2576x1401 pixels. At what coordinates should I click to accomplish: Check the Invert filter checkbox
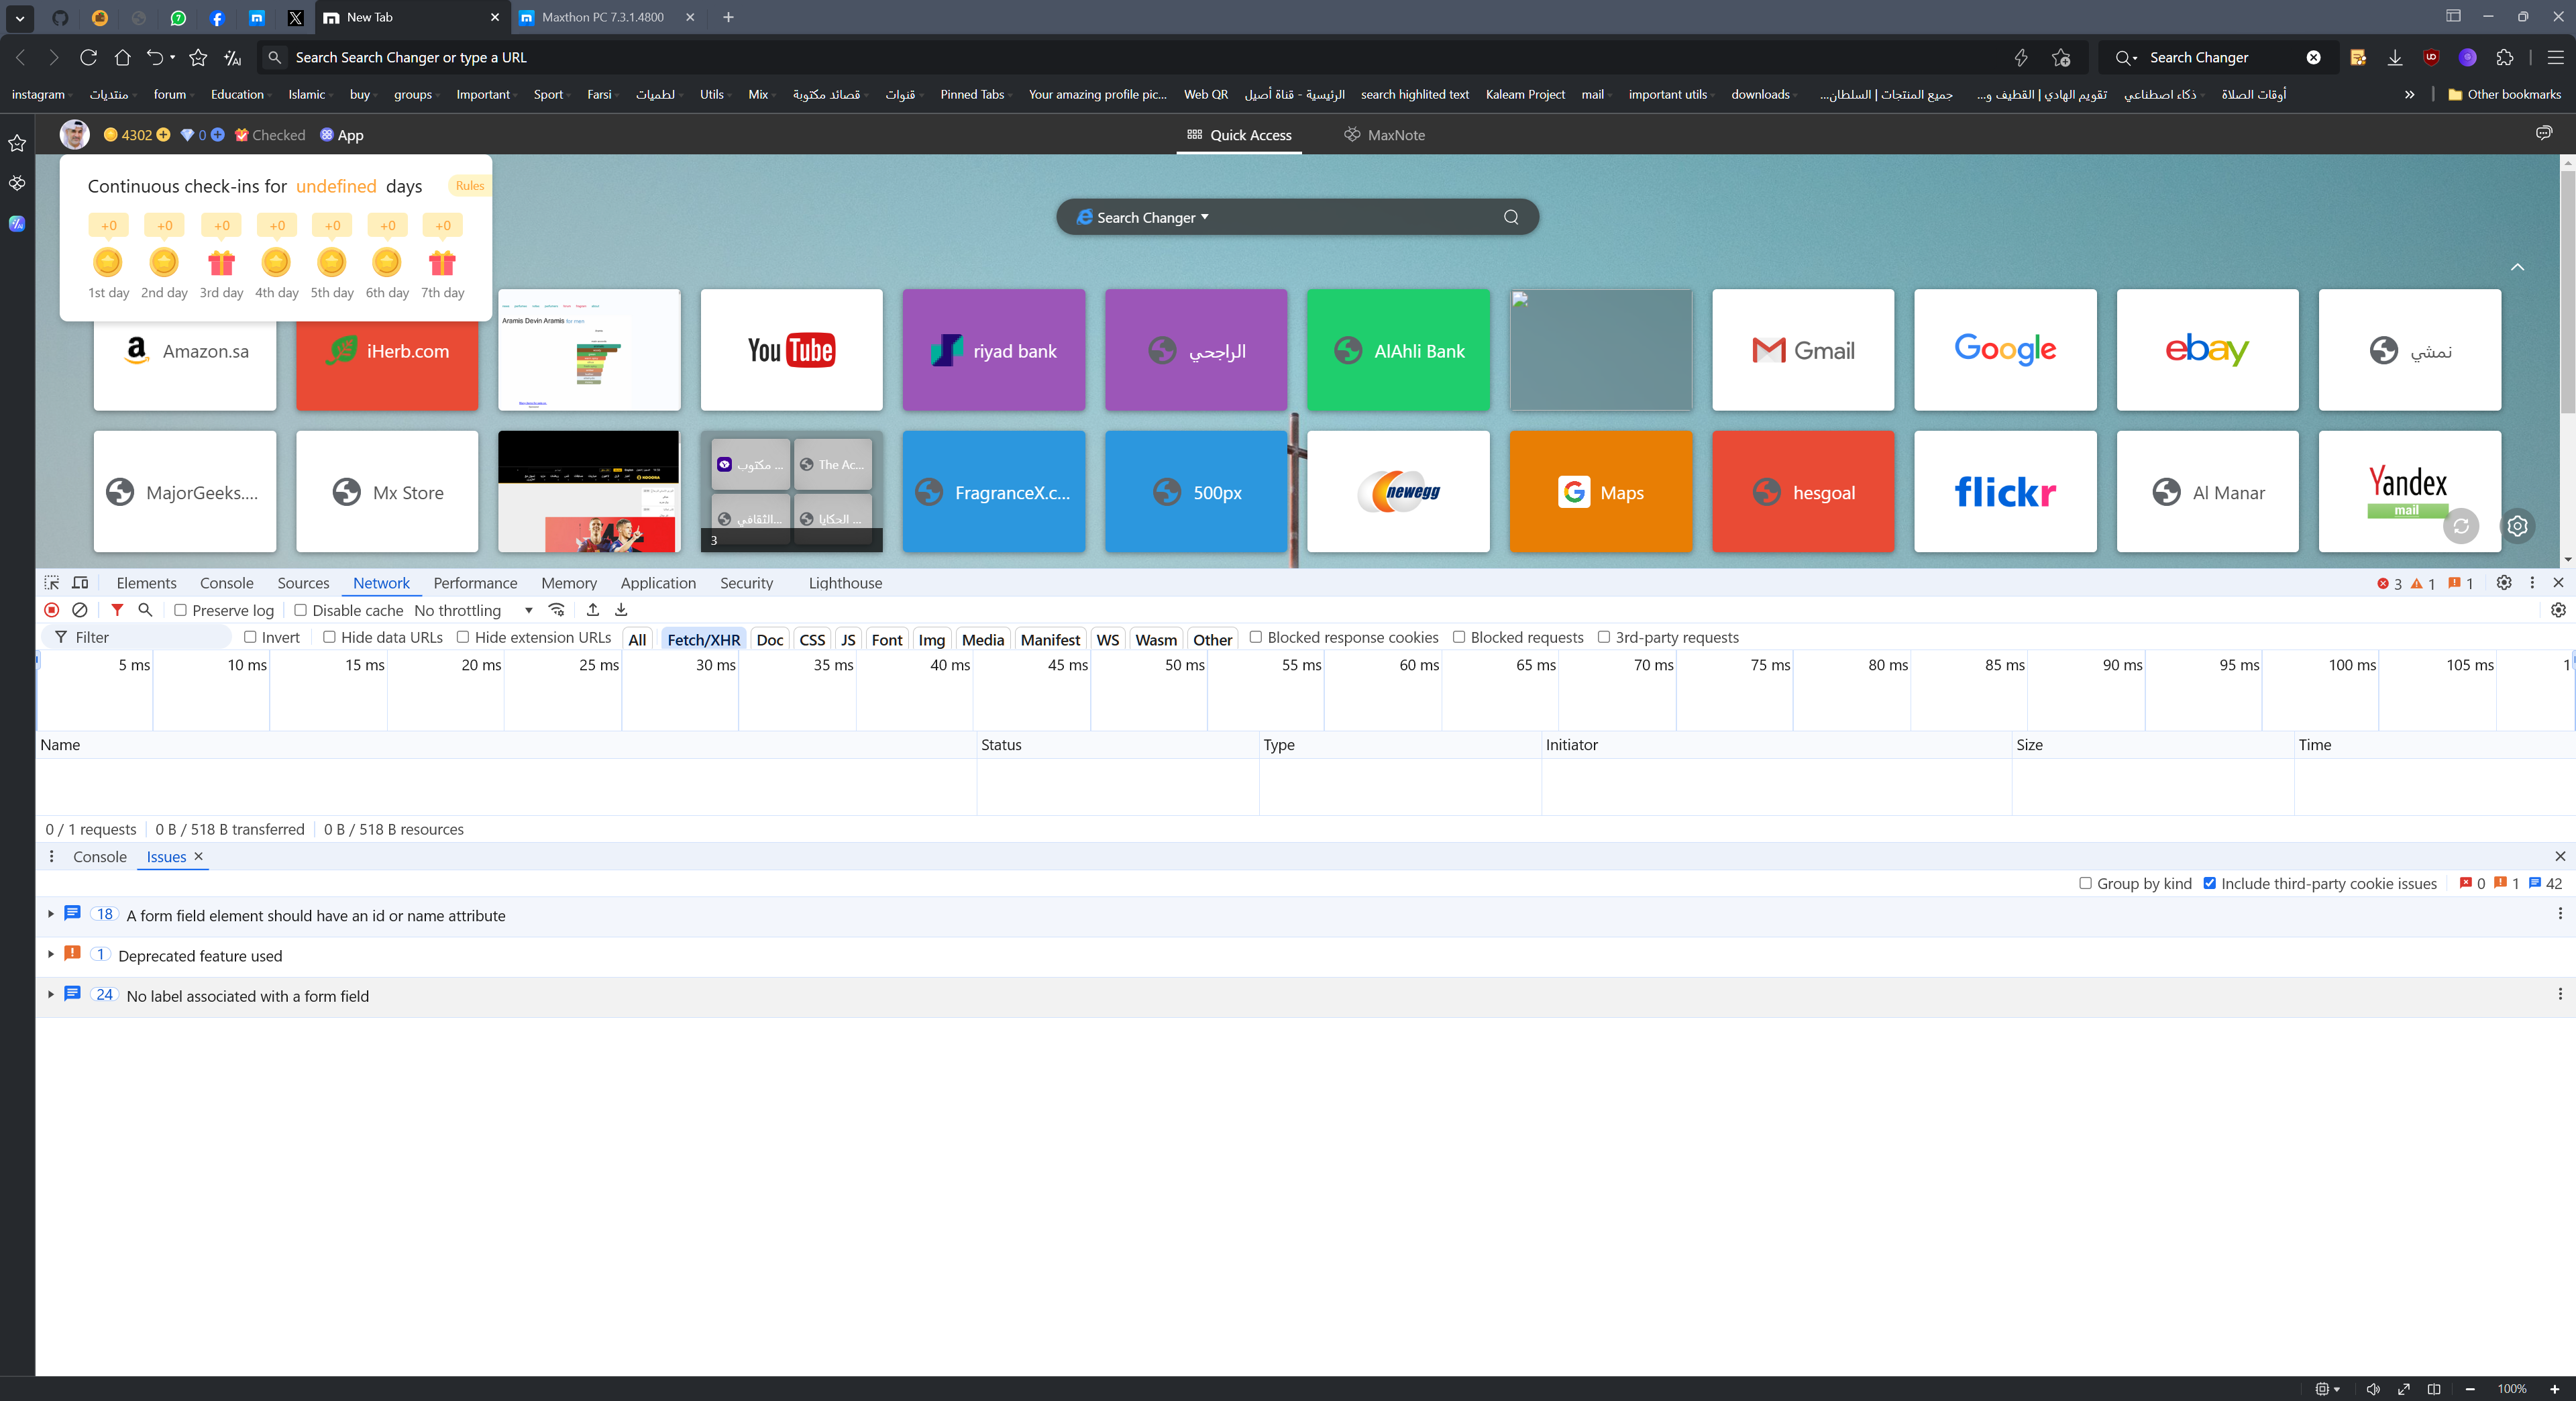(x=250, y=637)
